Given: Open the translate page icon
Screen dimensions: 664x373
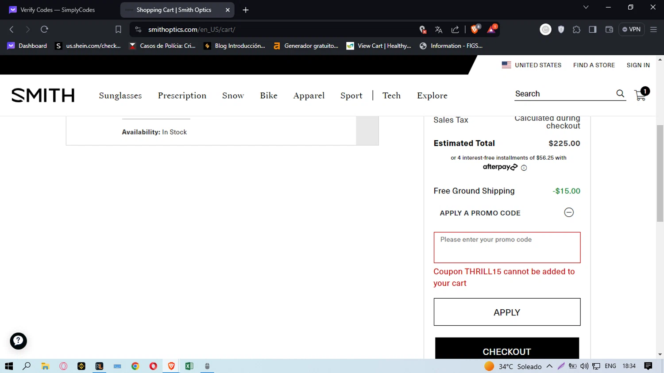Looking at the screenshot, I should (439, 30).
